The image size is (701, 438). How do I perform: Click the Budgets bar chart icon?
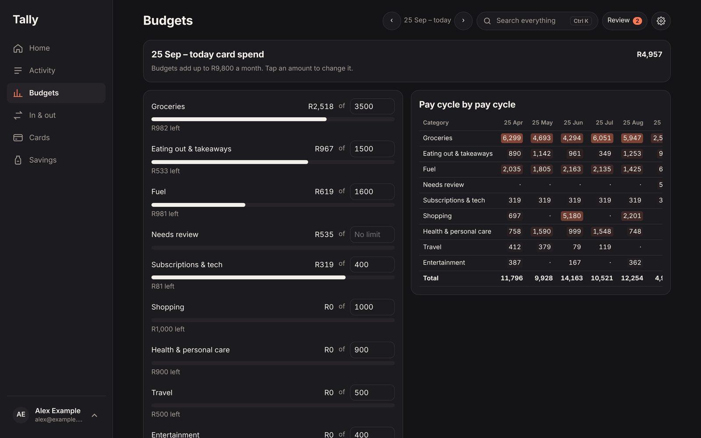pyautogui.click(x=18, y=93)
